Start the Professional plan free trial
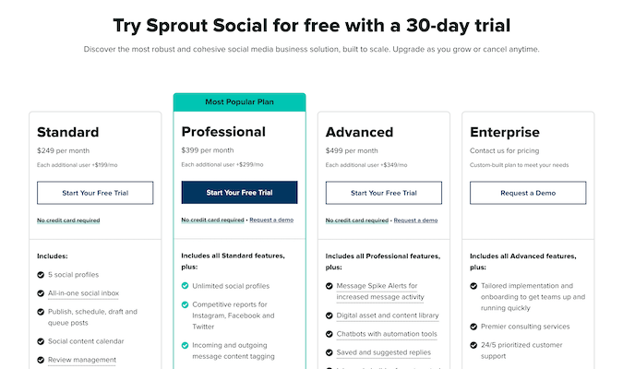This screenshot has width=623, height=369. pyautogui.click(x=239, y=193)
